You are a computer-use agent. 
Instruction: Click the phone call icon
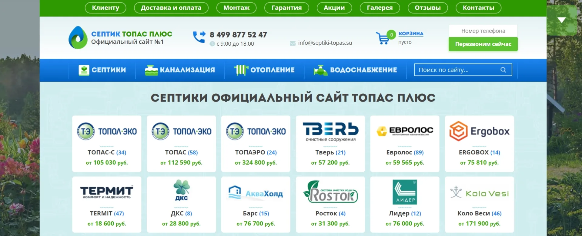click(199, 37)
